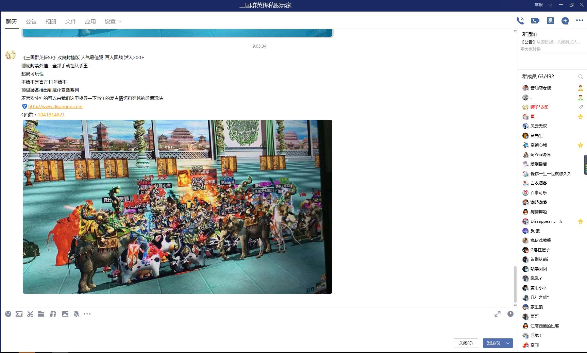Viewport: 587px width, 353px height.
Task: Select member 风云无双
Action: tap(538, 126)
